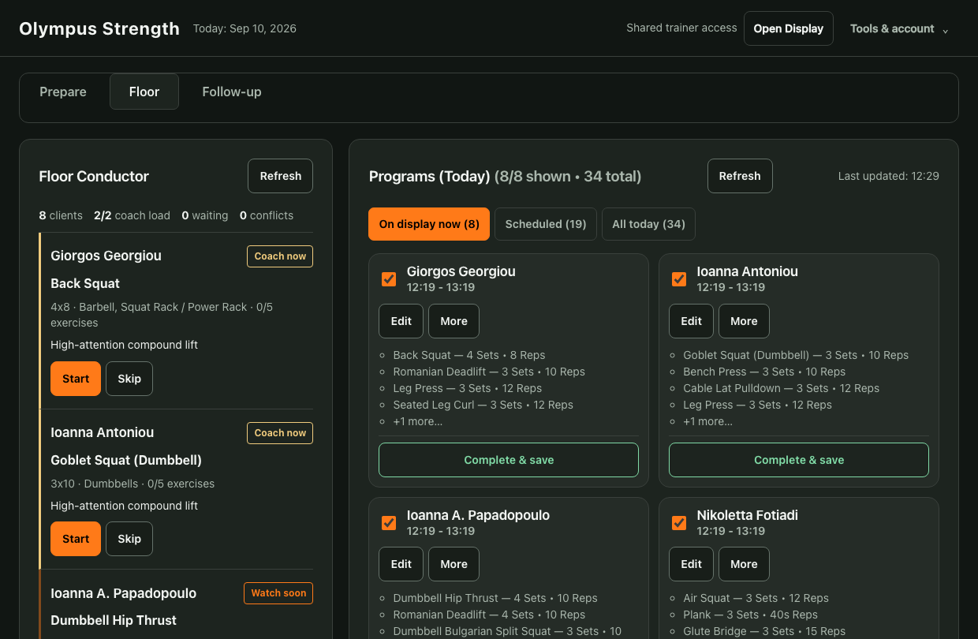Click Dumbbell Bulgarian Split Squat line
This screenshot has width=978, height=639.
(x=507, y=631)
